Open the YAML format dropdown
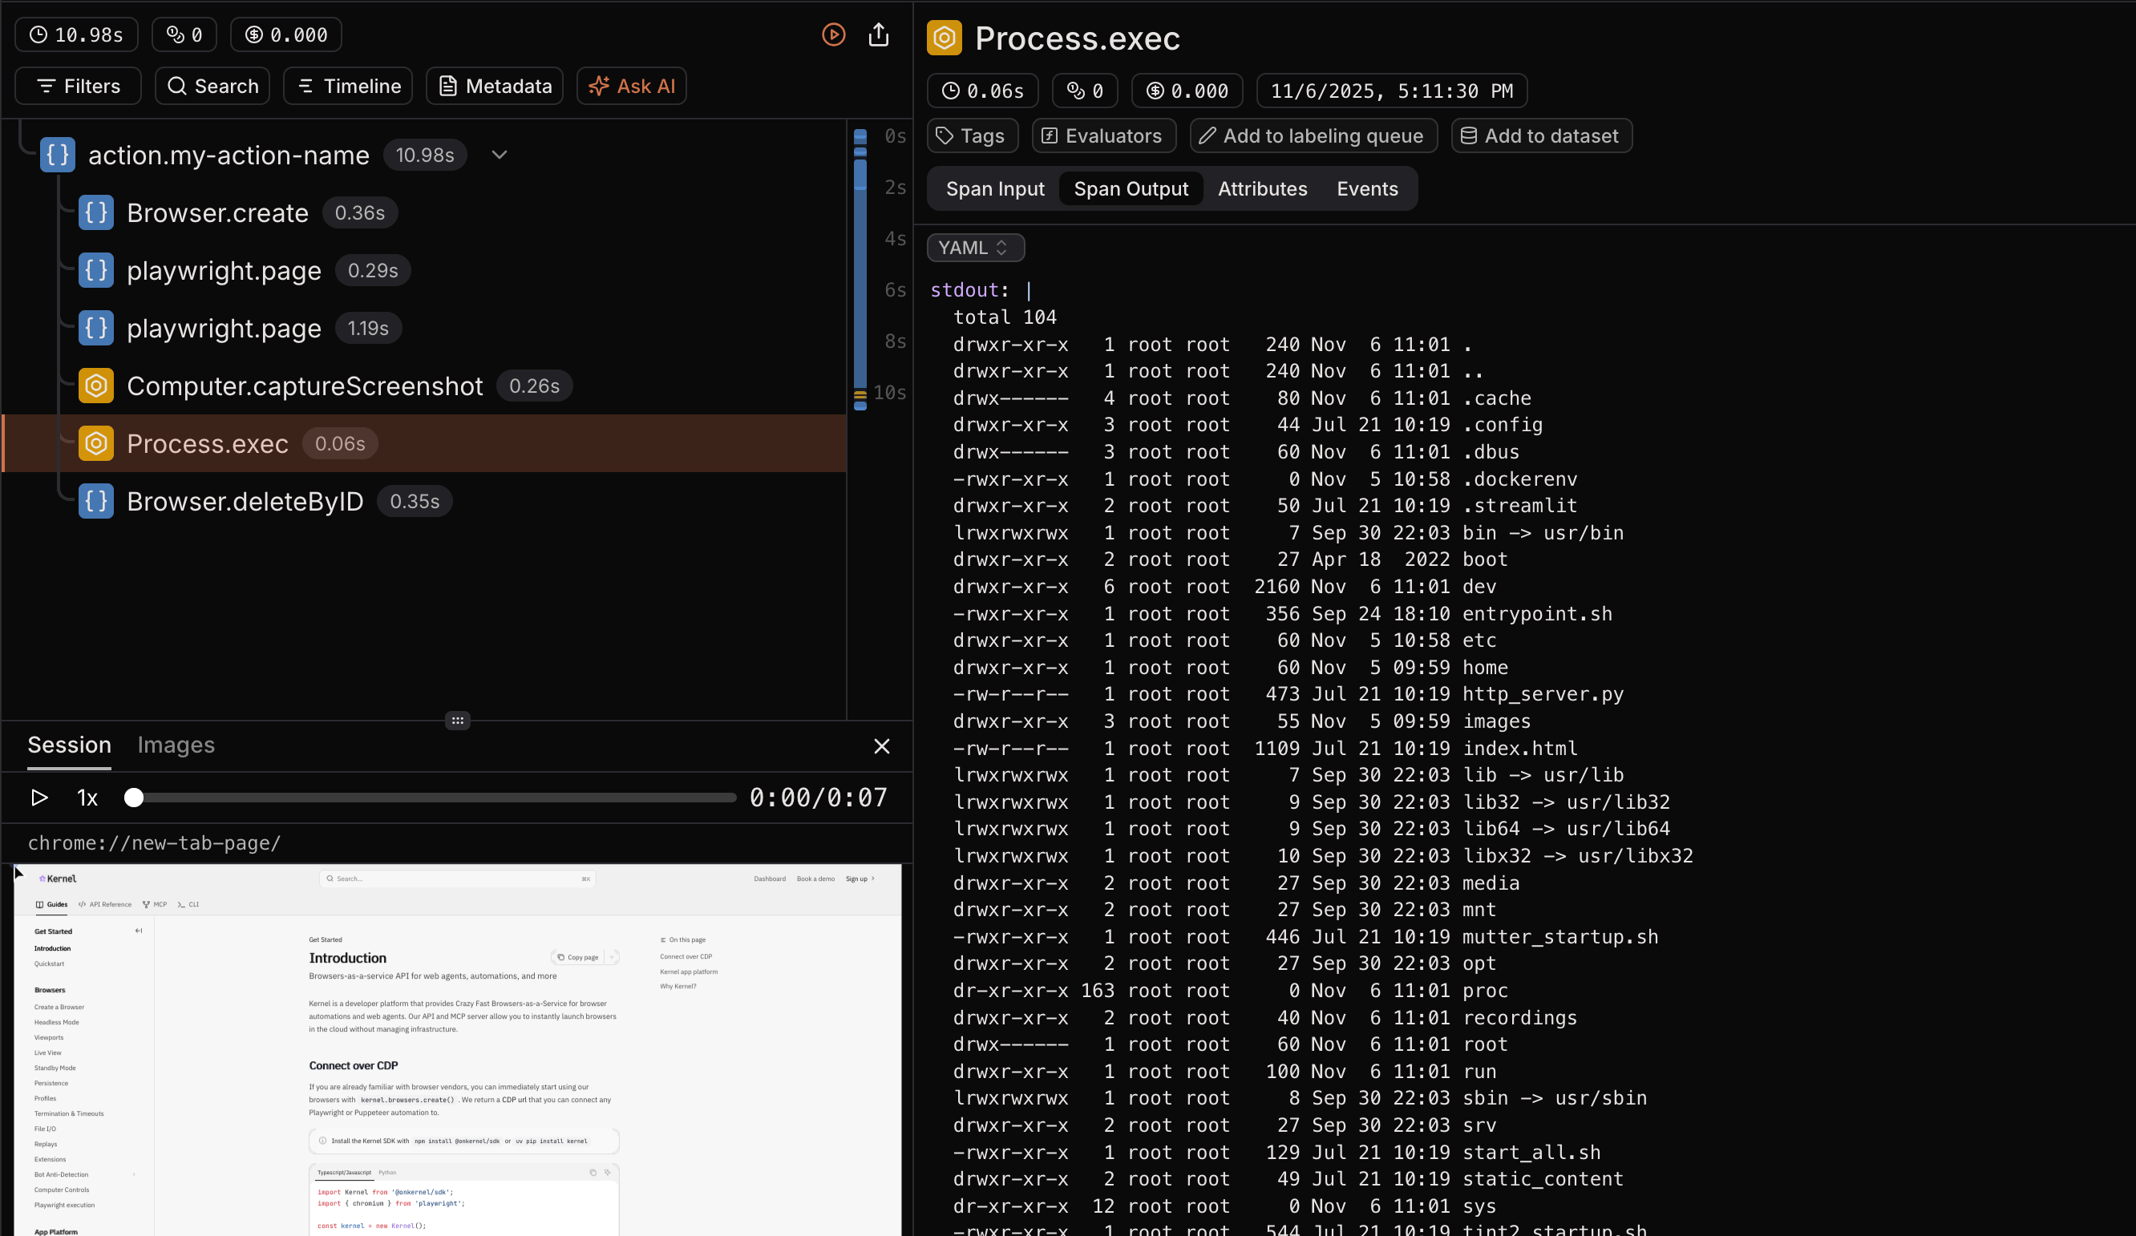The width and height of the screenshot is (2136, 1236). pos(975,248)
